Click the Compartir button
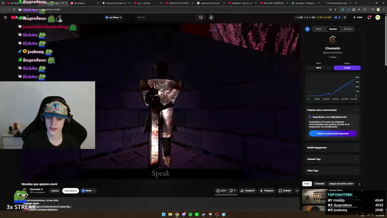The height and width of the screenshot is (218, 387). click(247, 191)
